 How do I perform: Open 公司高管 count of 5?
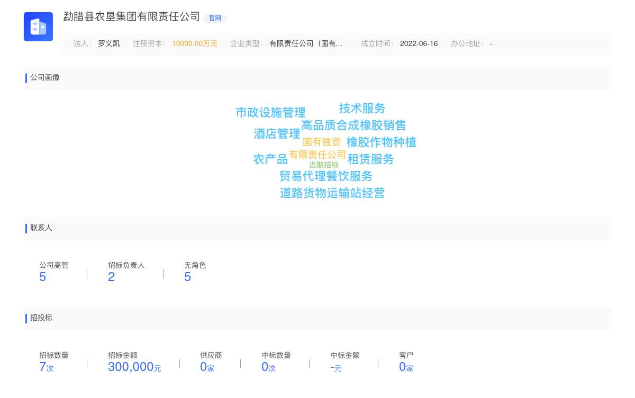coord(43,277)
